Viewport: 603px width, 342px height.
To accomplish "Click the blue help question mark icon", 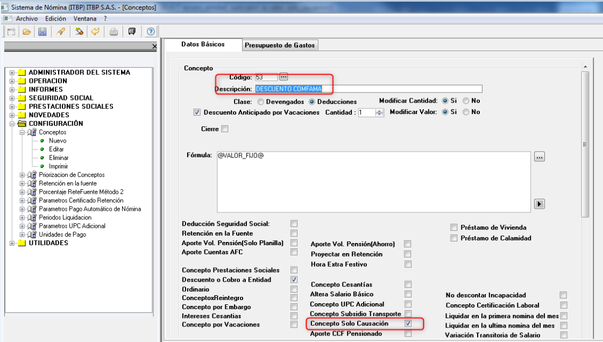I will tap(151, 32).
